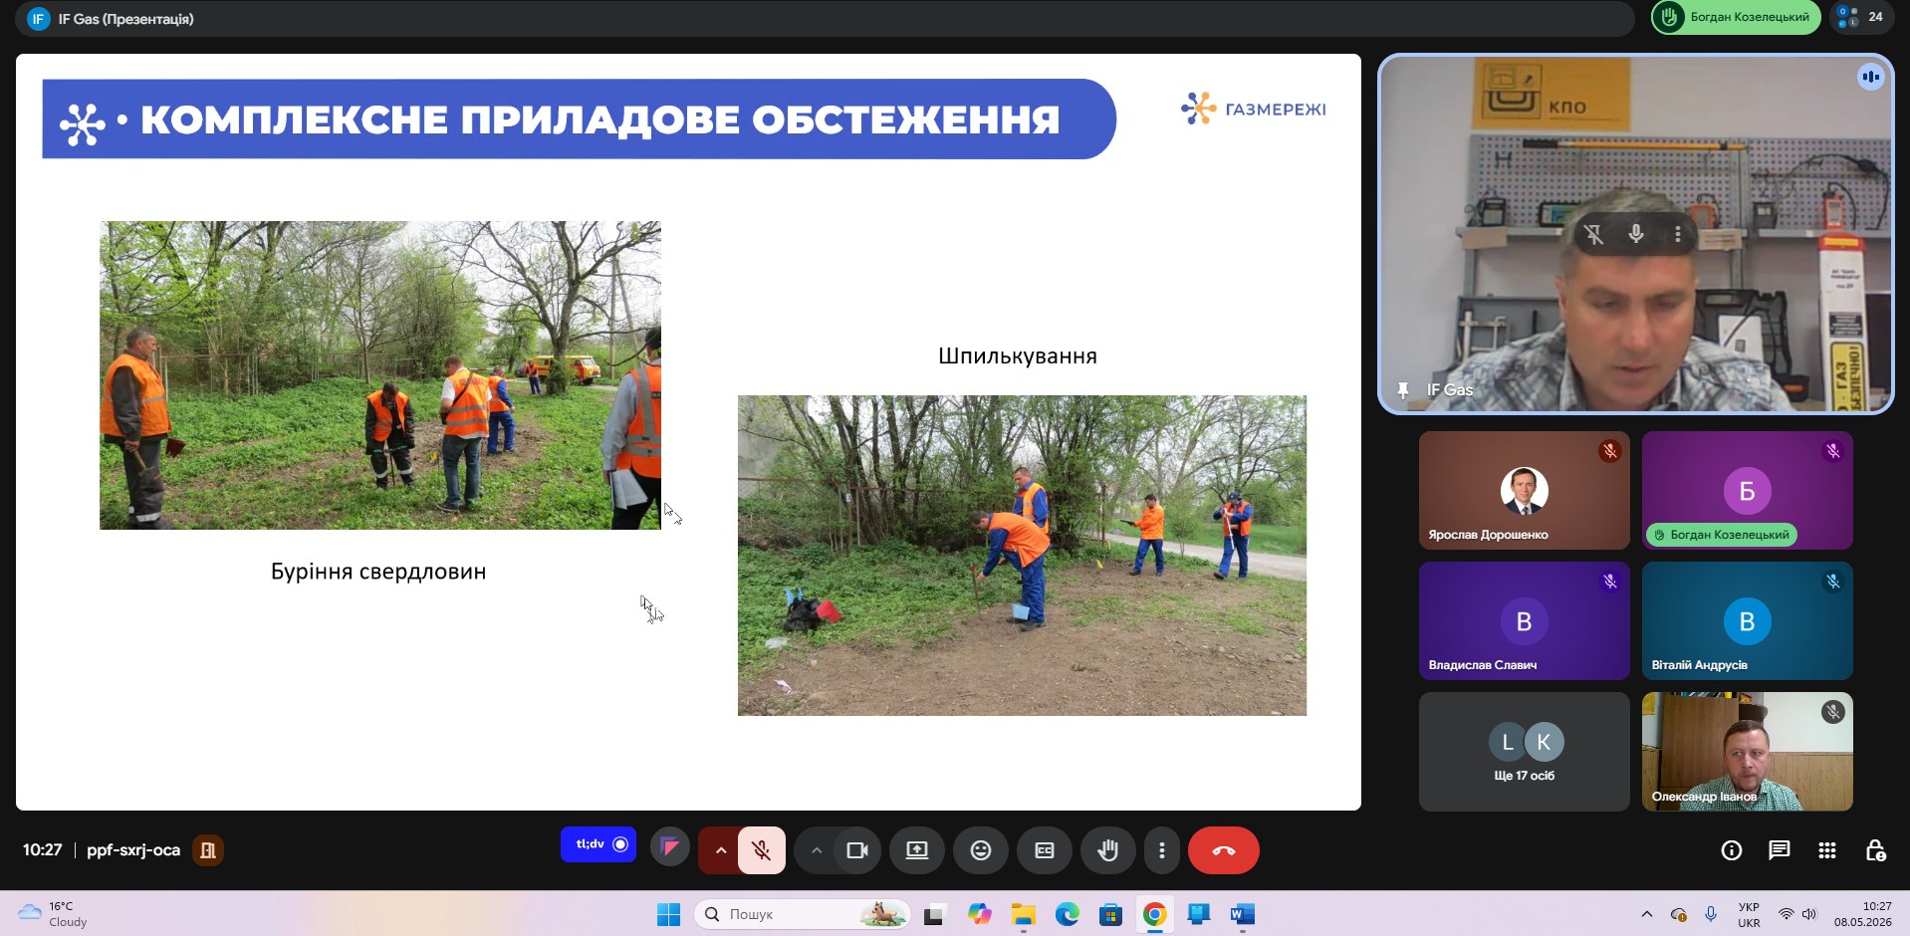This screenshot has width=1910, height=936.
Task: Click Богдан Козелецький raised hand chip at top
Action: 1736,17
